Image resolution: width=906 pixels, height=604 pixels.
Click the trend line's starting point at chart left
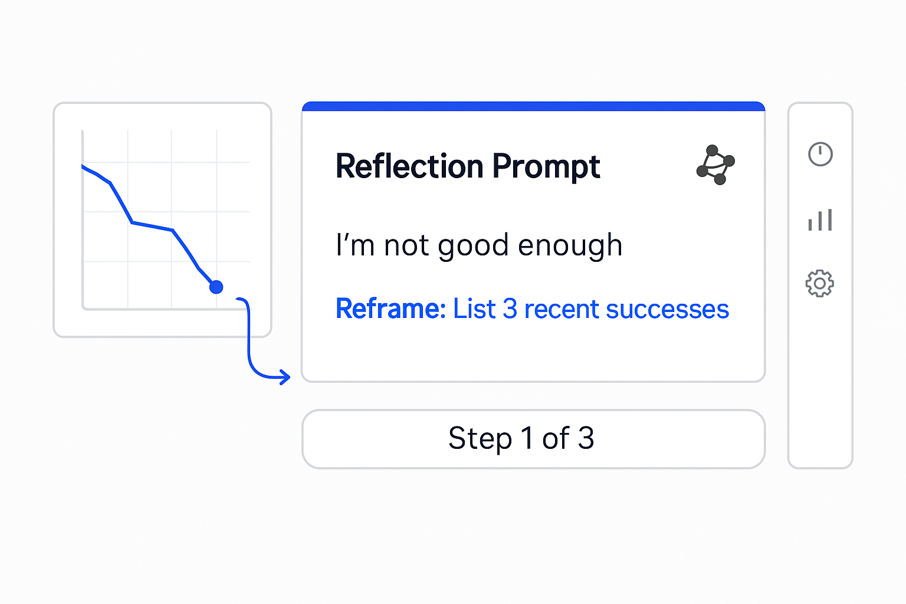tap(83, 166)
